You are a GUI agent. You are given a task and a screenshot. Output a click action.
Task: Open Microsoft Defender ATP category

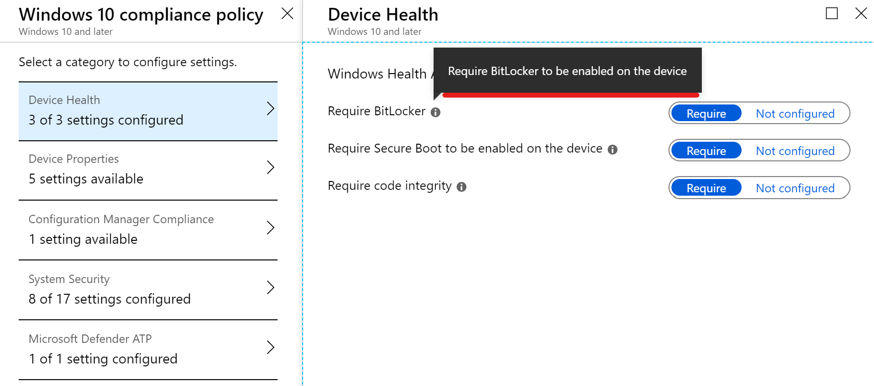point(148,350)
